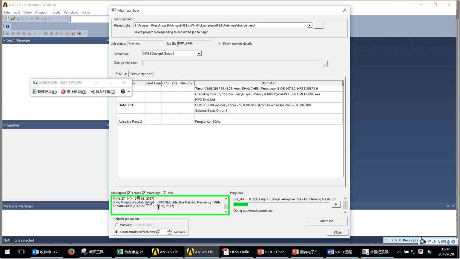Open R18.1 PowerPoint taskbar item
Screen dimensions: 460x259
tap(272, 252)
